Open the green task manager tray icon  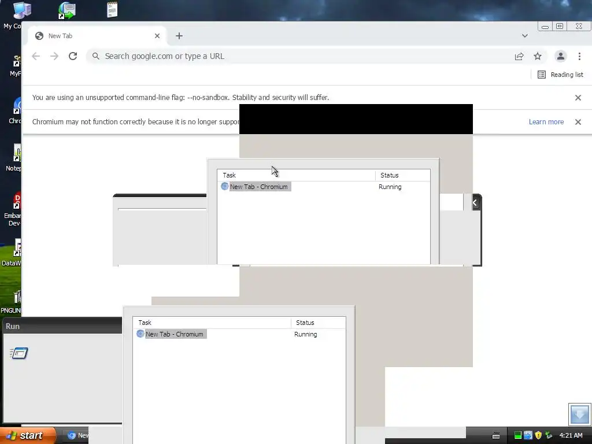click(x=517, y=436)
